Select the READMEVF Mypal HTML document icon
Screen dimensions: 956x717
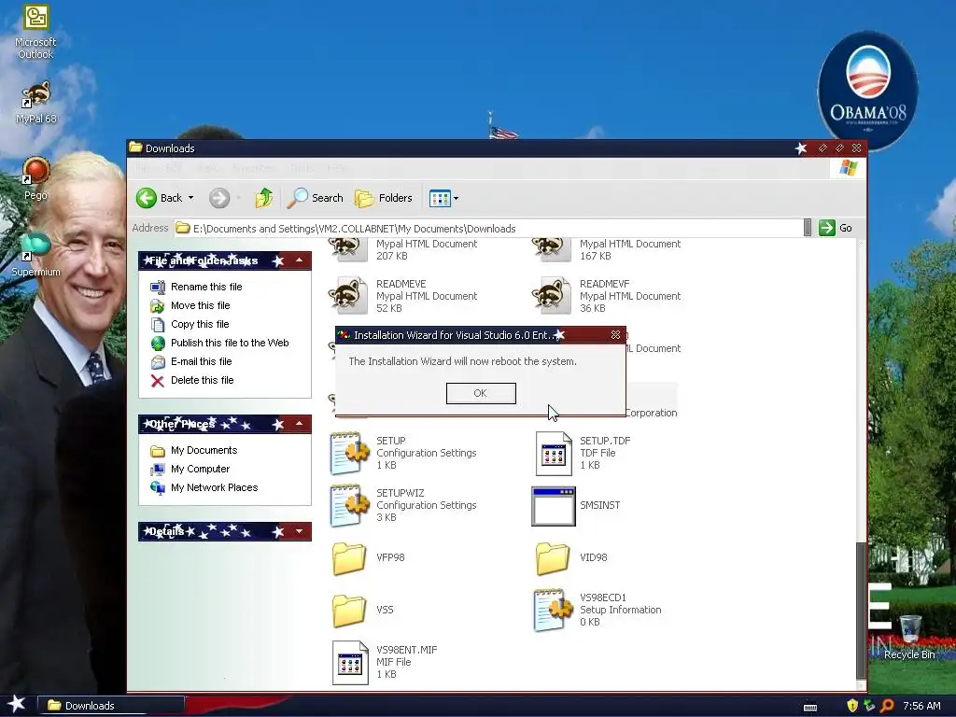point(552,296)
